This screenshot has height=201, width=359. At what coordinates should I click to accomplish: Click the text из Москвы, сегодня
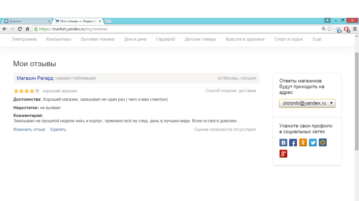click(237, 78)
